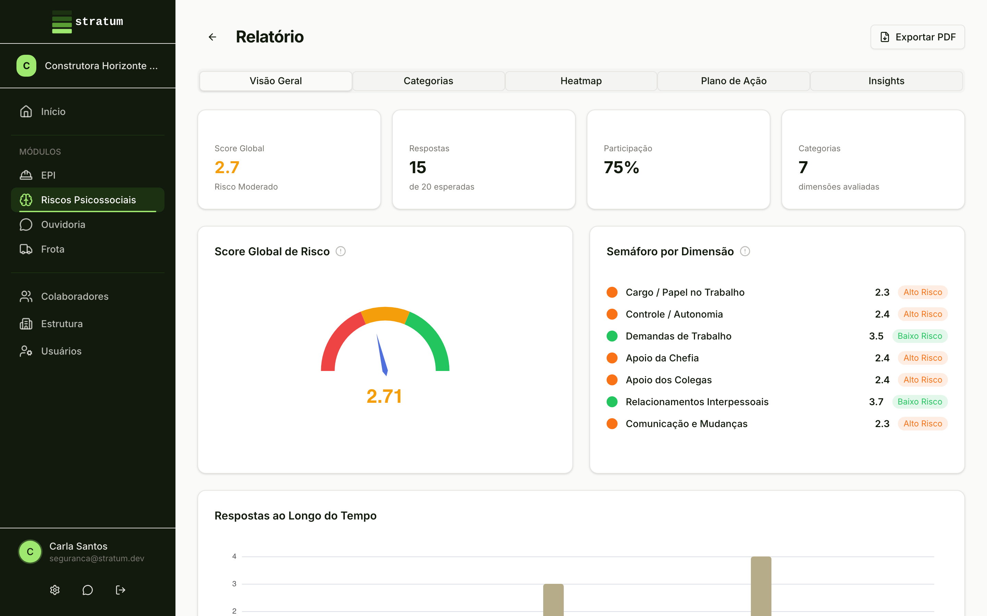The width and height of the screenshot is (987, 616).
Task: Click the Início home icon
Action: [26, 111]
